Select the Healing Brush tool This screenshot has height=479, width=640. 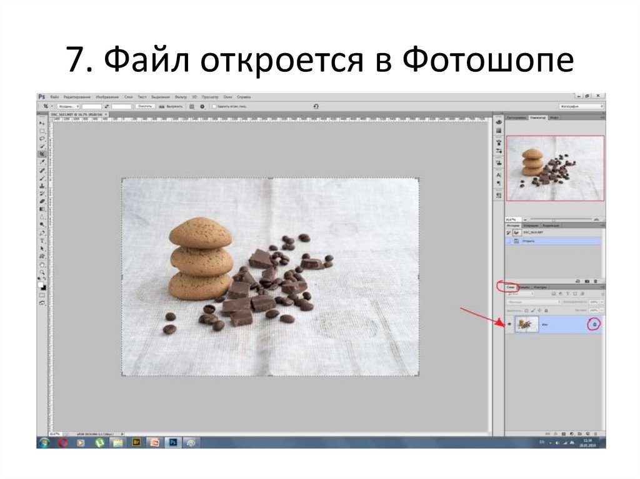tap(42, 170)
